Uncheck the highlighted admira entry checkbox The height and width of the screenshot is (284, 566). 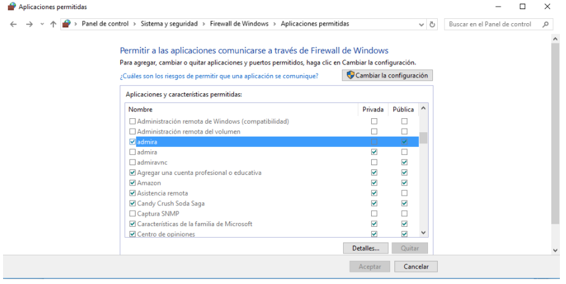click(132, 141)
